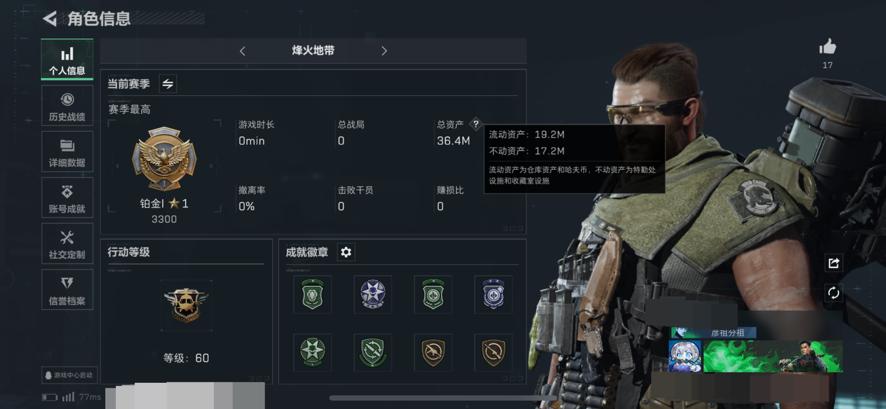Screen dimensions: 886x409
Task: Select the first green achievement badge
Action: [312, 295]
